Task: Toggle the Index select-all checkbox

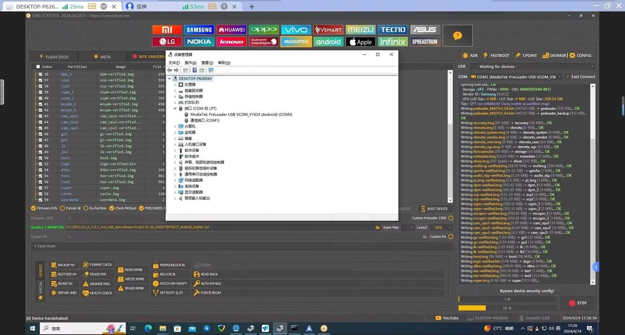Action: (38, 67)
